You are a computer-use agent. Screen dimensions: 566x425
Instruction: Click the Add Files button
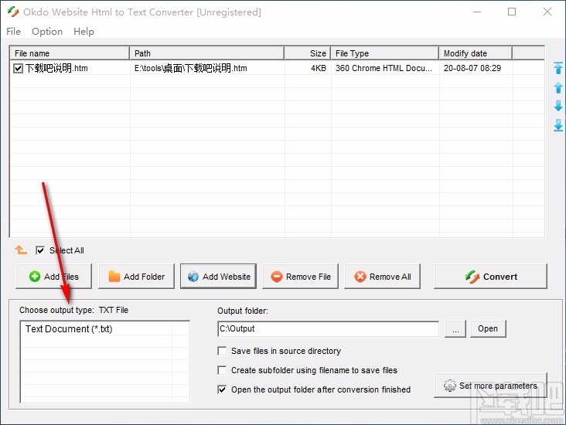pyautogui.click(x=54, y=277)
